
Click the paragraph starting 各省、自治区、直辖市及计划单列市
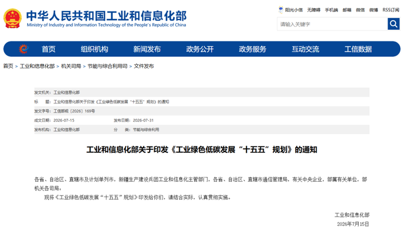(x=201, y=184)
